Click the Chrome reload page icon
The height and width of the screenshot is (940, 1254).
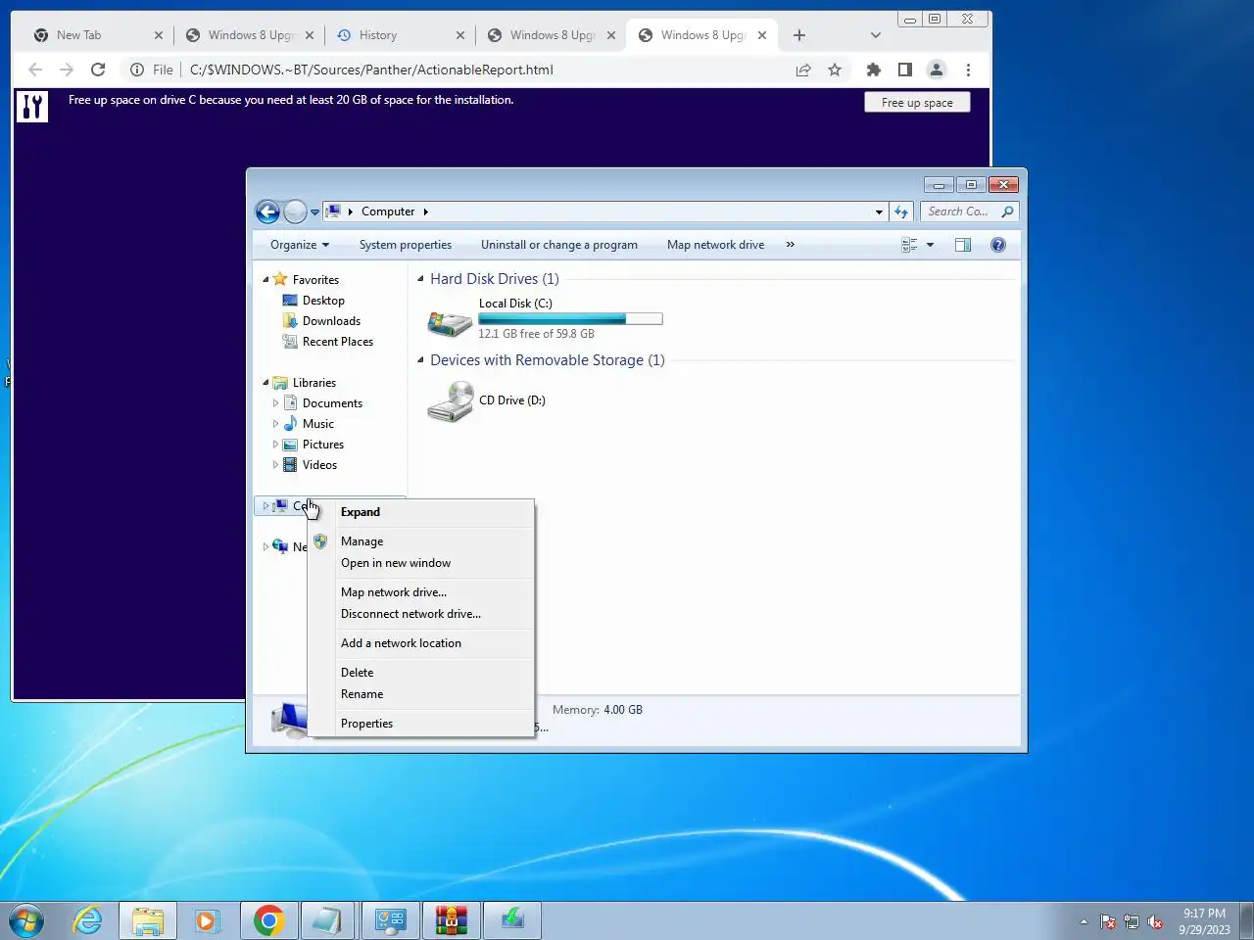pyautogui.click(x=98, y=70)
